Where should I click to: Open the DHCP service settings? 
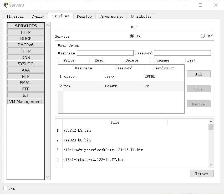(26, 38)
